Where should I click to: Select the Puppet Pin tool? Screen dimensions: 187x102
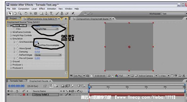click(x=73, y=14)
